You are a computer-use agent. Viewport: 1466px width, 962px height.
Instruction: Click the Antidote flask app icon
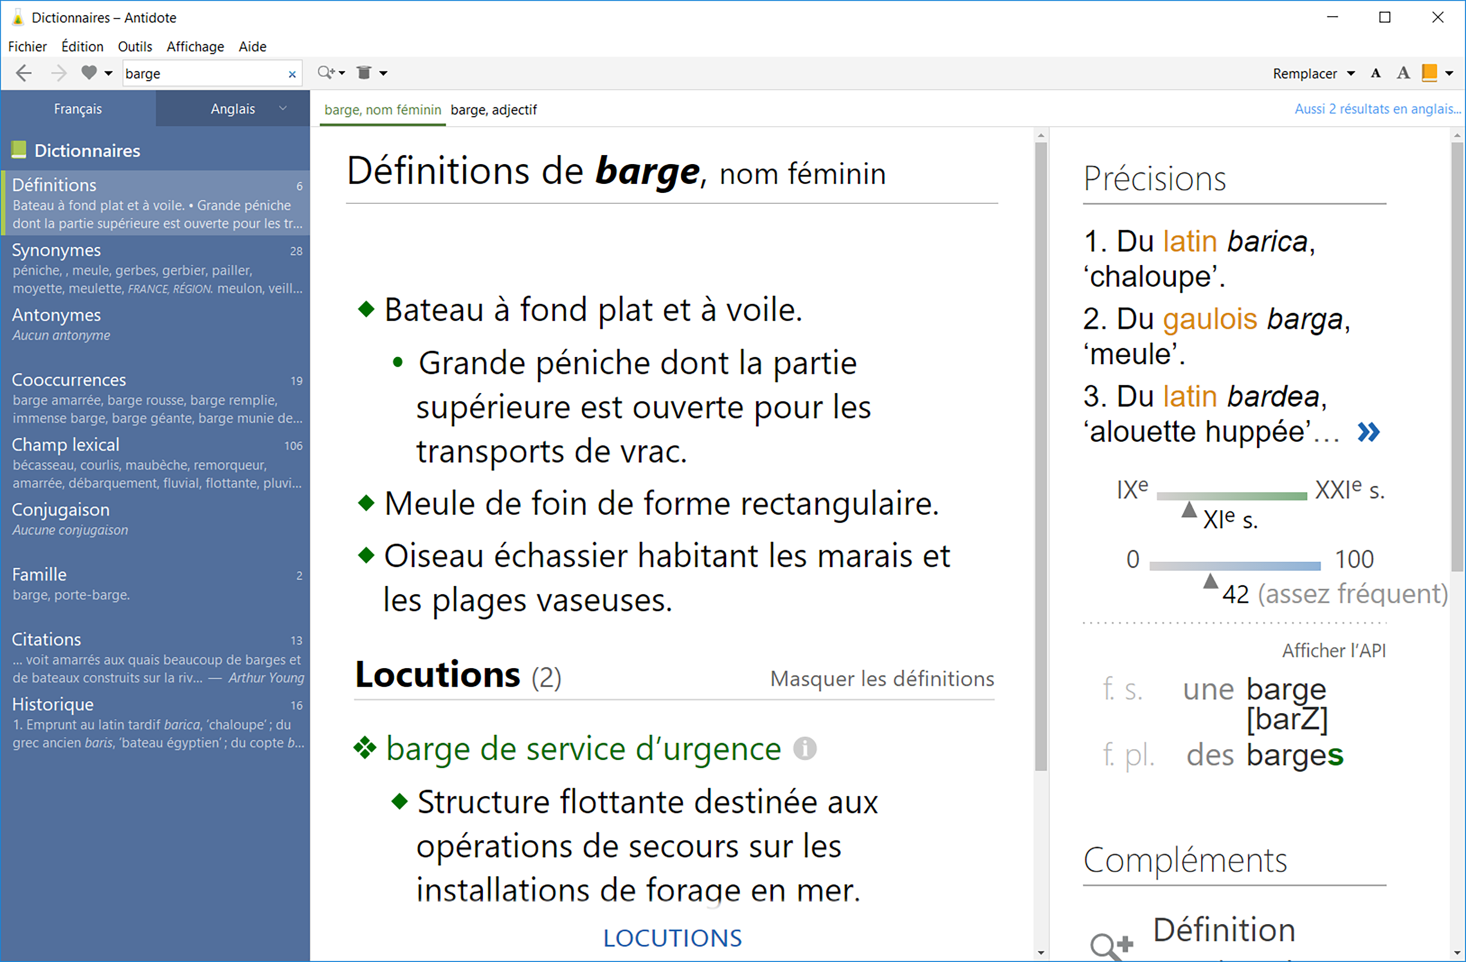click(18, 17)
